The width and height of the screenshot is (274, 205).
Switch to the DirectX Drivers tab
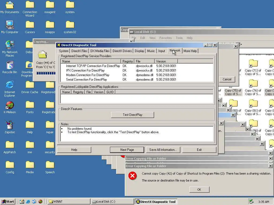[122, 51]
